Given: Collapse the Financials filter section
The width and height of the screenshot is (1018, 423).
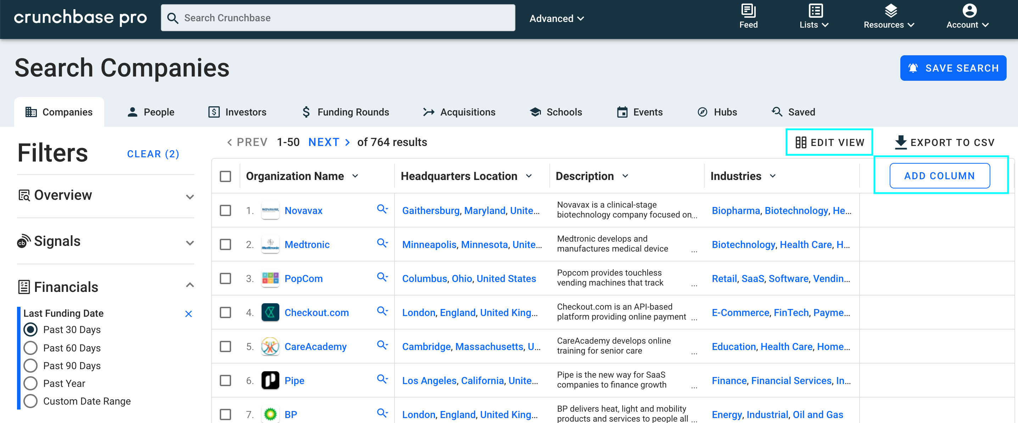Looking at the screenshot, I should (x=190, y=286).
